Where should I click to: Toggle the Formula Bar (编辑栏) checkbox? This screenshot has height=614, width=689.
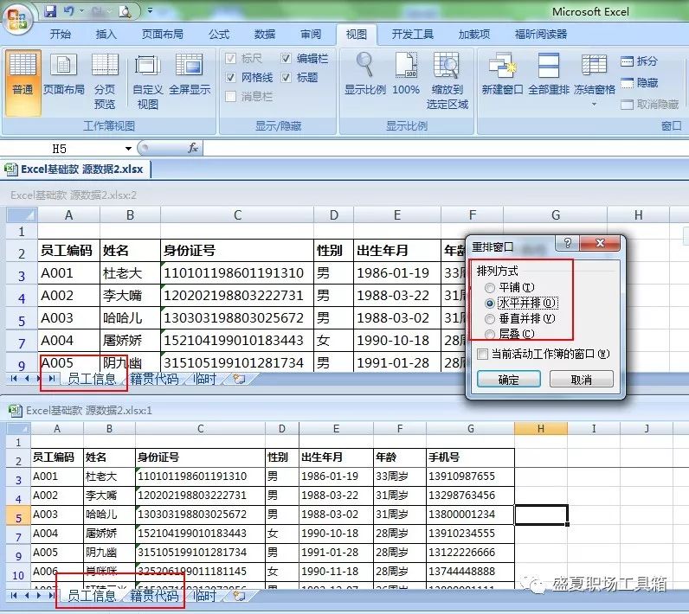pos(286,58)
